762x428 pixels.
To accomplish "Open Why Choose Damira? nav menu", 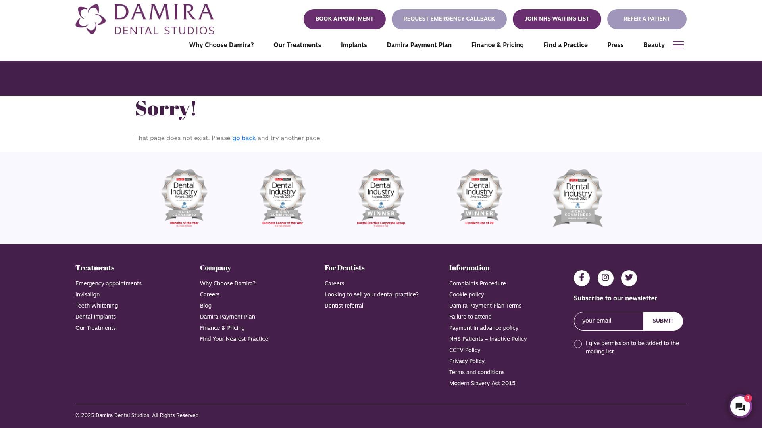I will point(221,45).
